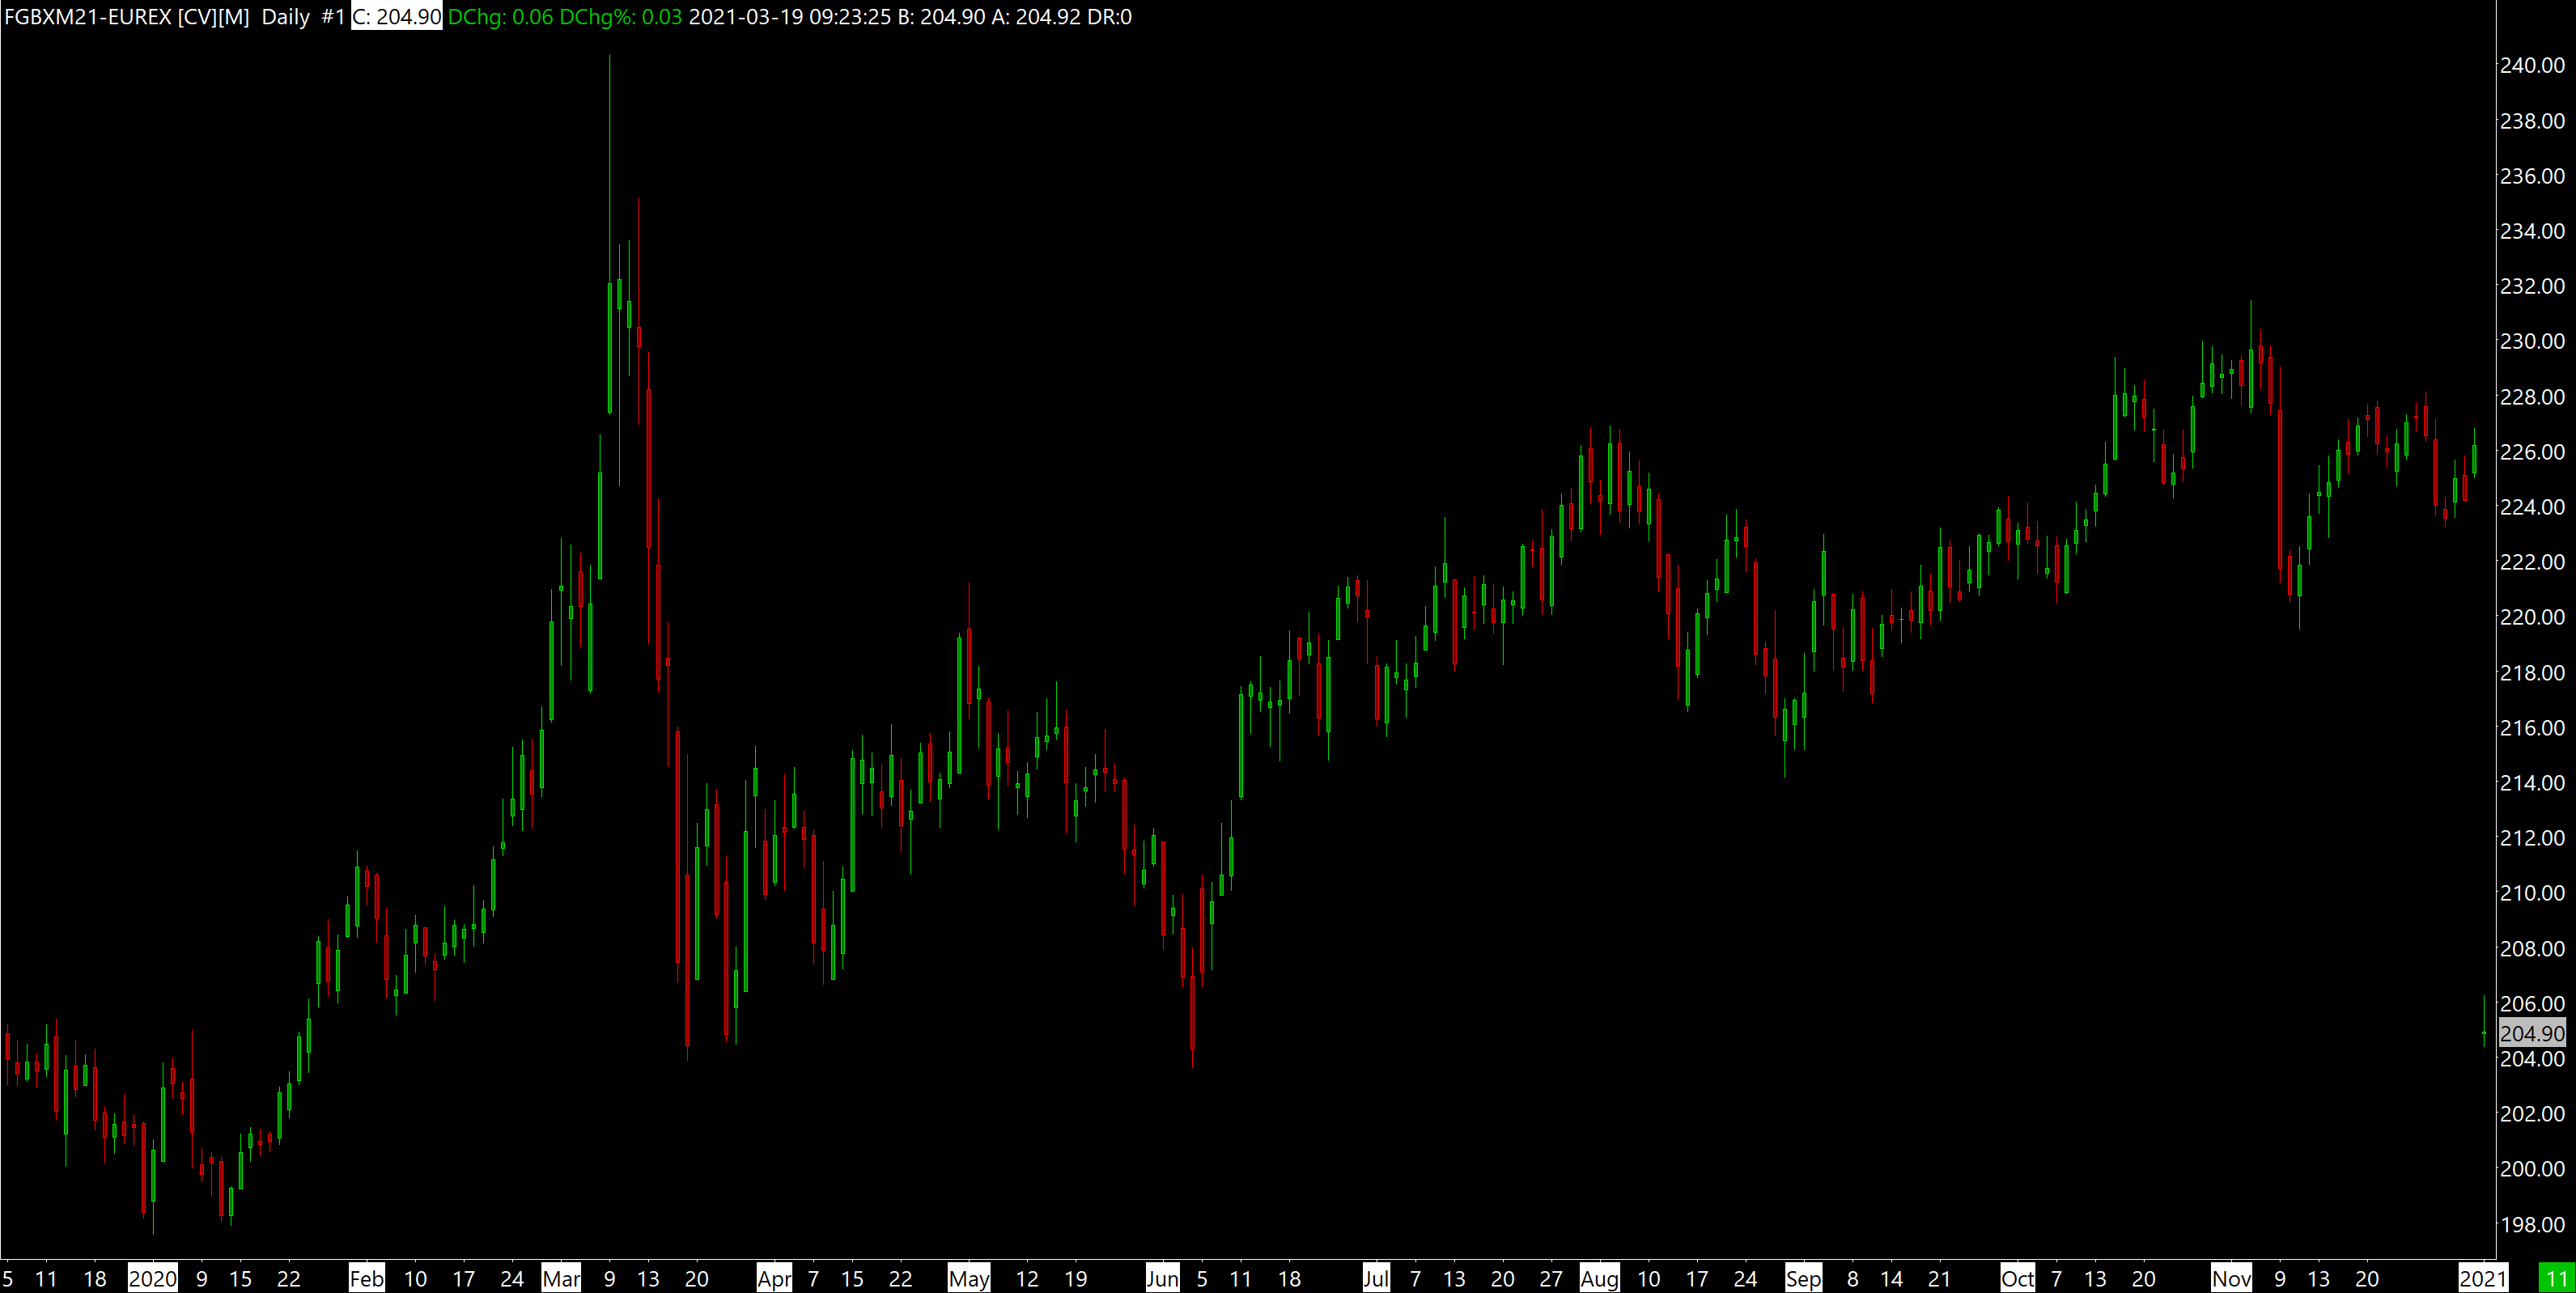Click the Apr month marker on date axis
2576x1293 pixels.
[x=774, y=1278]
